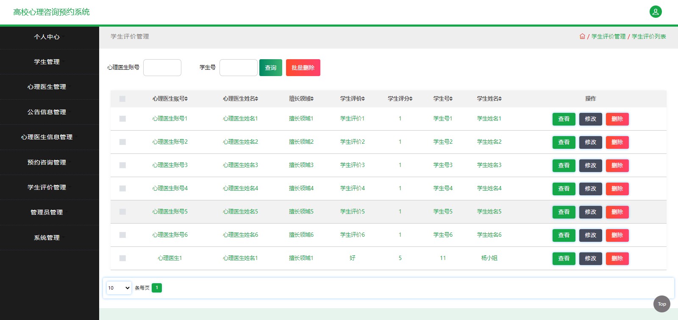Open the rows-per-page dropdown

pyautogui.click(x=119, y=288)
